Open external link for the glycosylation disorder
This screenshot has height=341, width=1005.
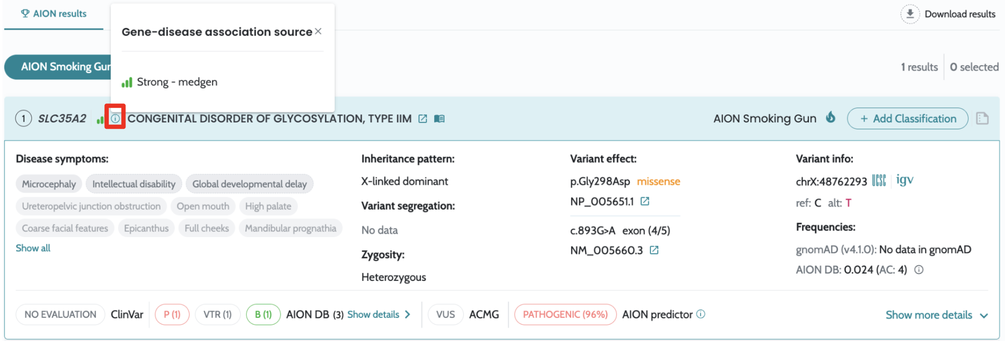(x=423, y=119)
